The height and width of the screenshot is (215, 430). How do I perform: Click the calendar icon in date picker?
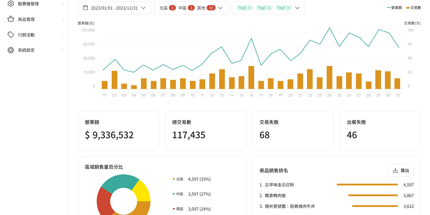click(x=85, y=8)
